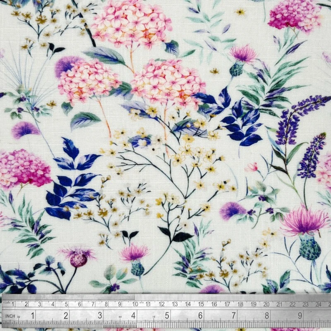Click the tiny pink bud beside the lupine stems
Image resolution: width=331 pixels, height=331 pixels.
(251, 167)
